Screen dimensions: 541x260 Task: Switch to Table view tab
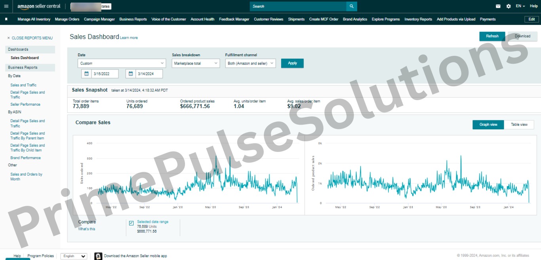point(519,125)
